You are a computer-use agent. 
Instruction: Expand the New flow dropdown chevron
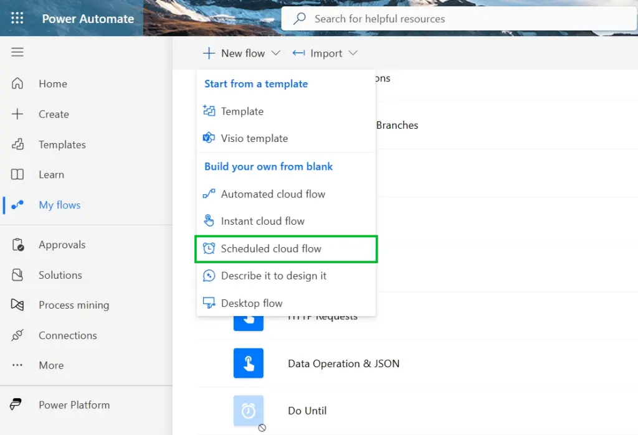coord(276,54)
